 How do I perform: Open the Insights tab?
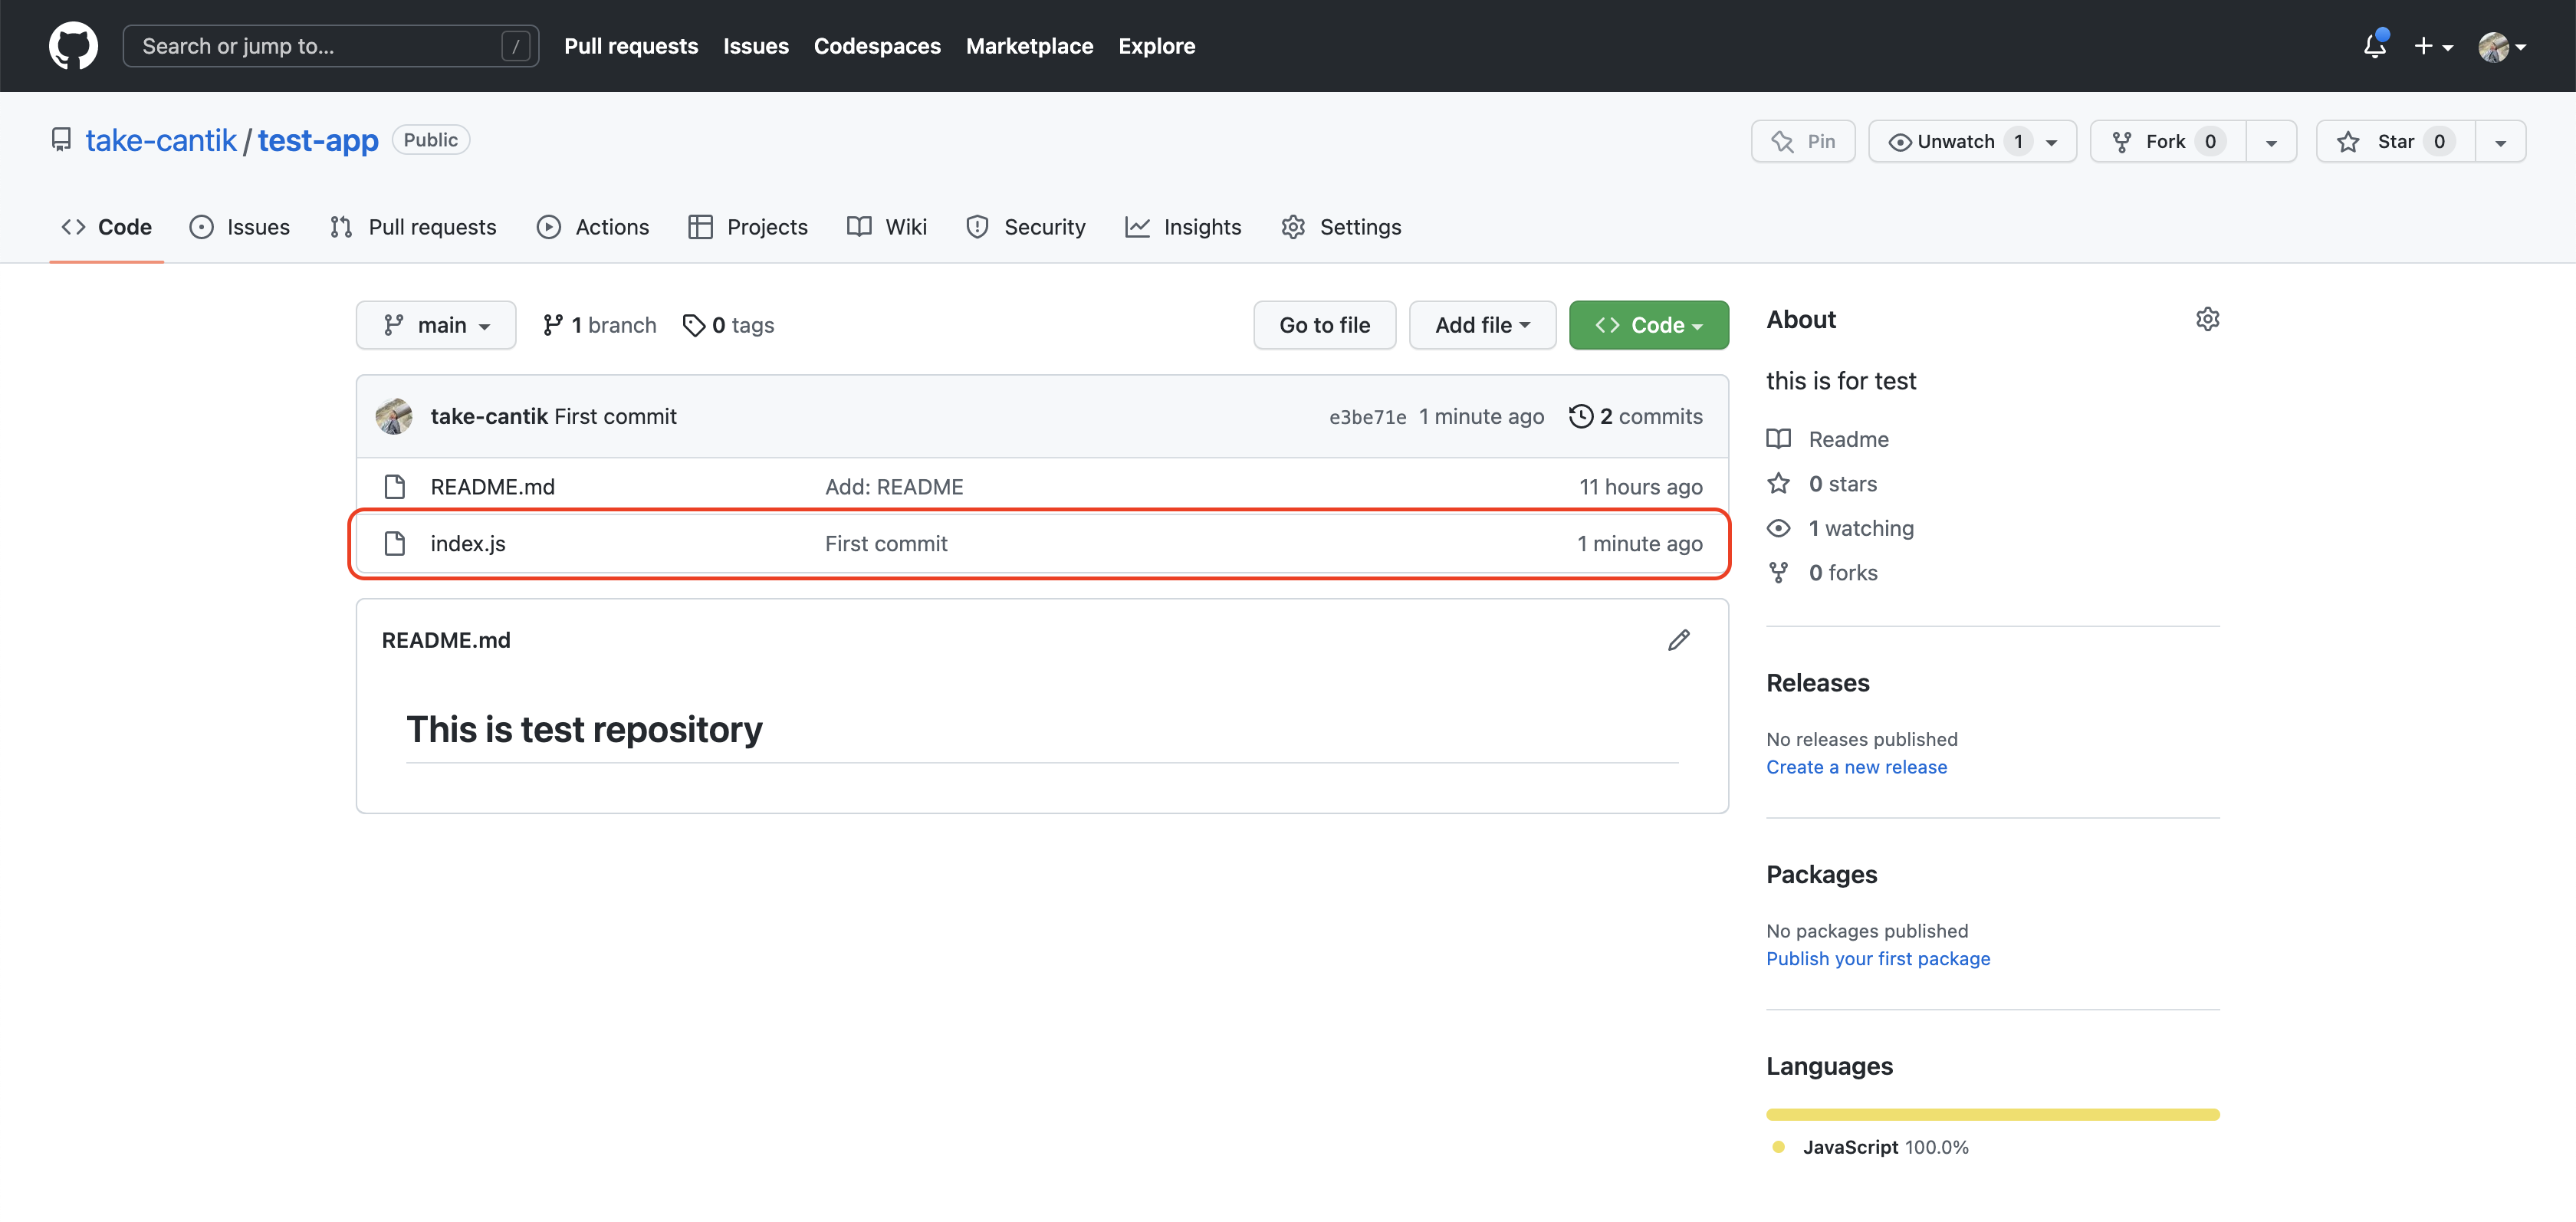point(1183,227)
